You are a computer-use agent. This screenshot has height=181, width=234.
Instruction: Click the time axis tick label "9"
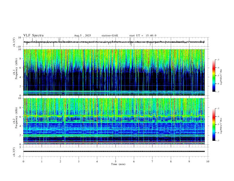[x=189, y=161]
